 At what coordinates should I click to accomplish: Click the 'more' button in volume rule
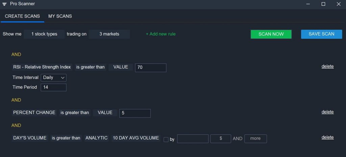(255, 138)
